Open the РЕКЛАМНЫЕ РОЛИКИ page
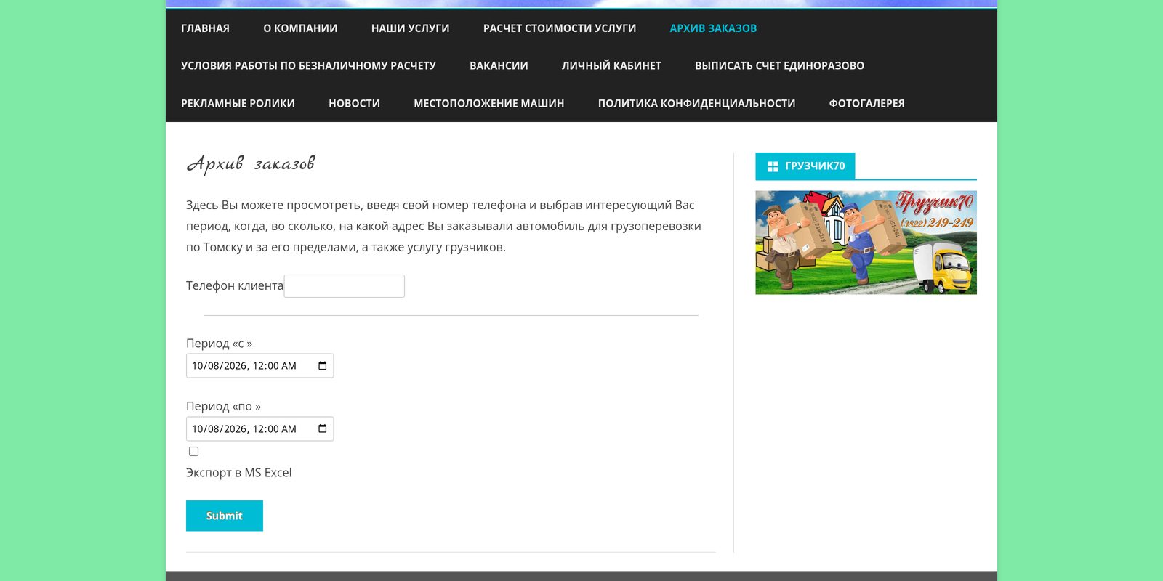 pos(238,103)
